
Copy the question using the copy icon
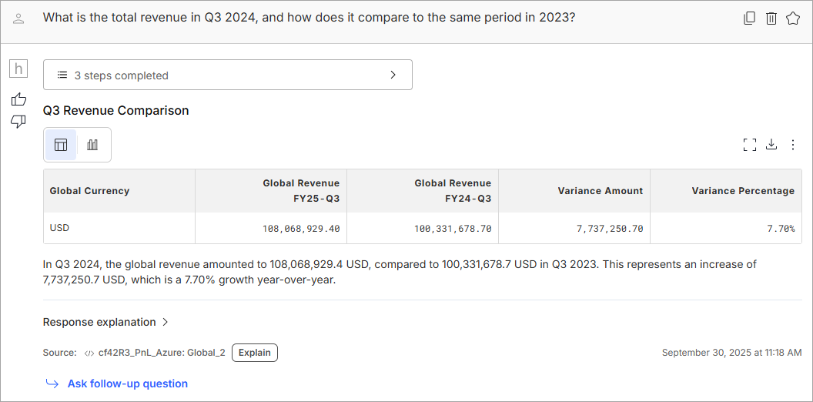[749, 18]
